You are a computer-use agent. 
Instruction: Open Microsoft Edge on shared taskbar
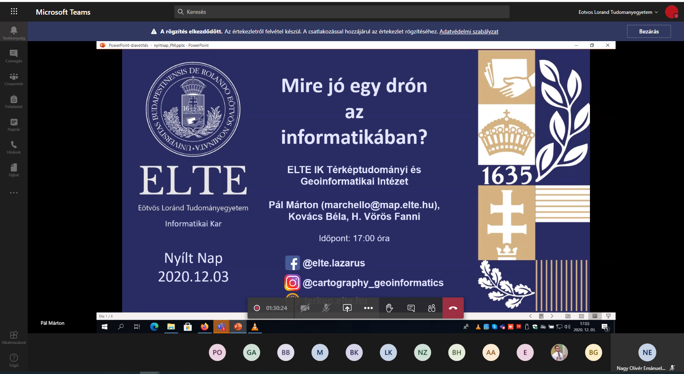point(154,327)
